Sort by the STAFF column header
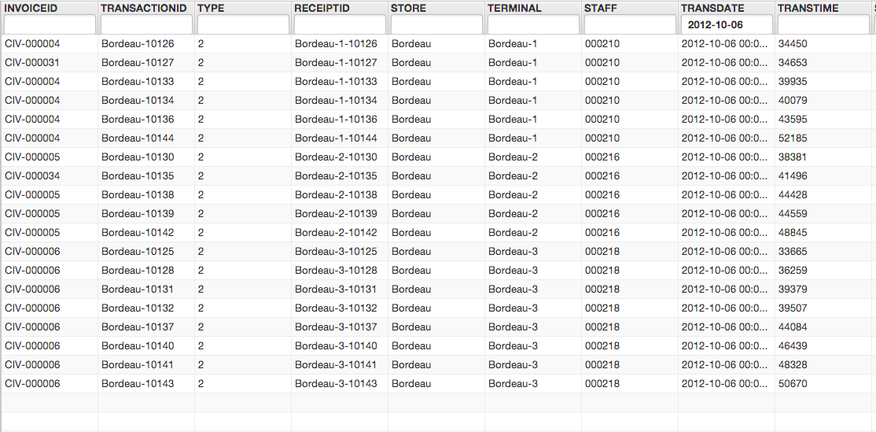 tap(601, 8)
